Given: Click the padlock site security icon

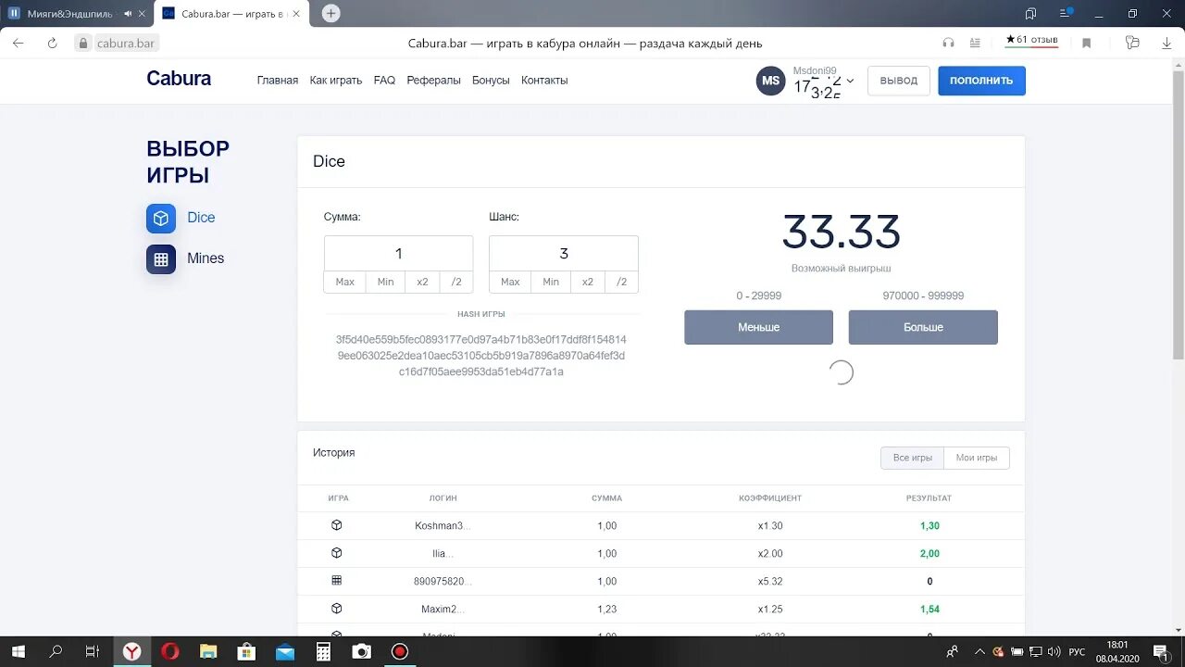Looking at the screenshot, I should (83, 43).
